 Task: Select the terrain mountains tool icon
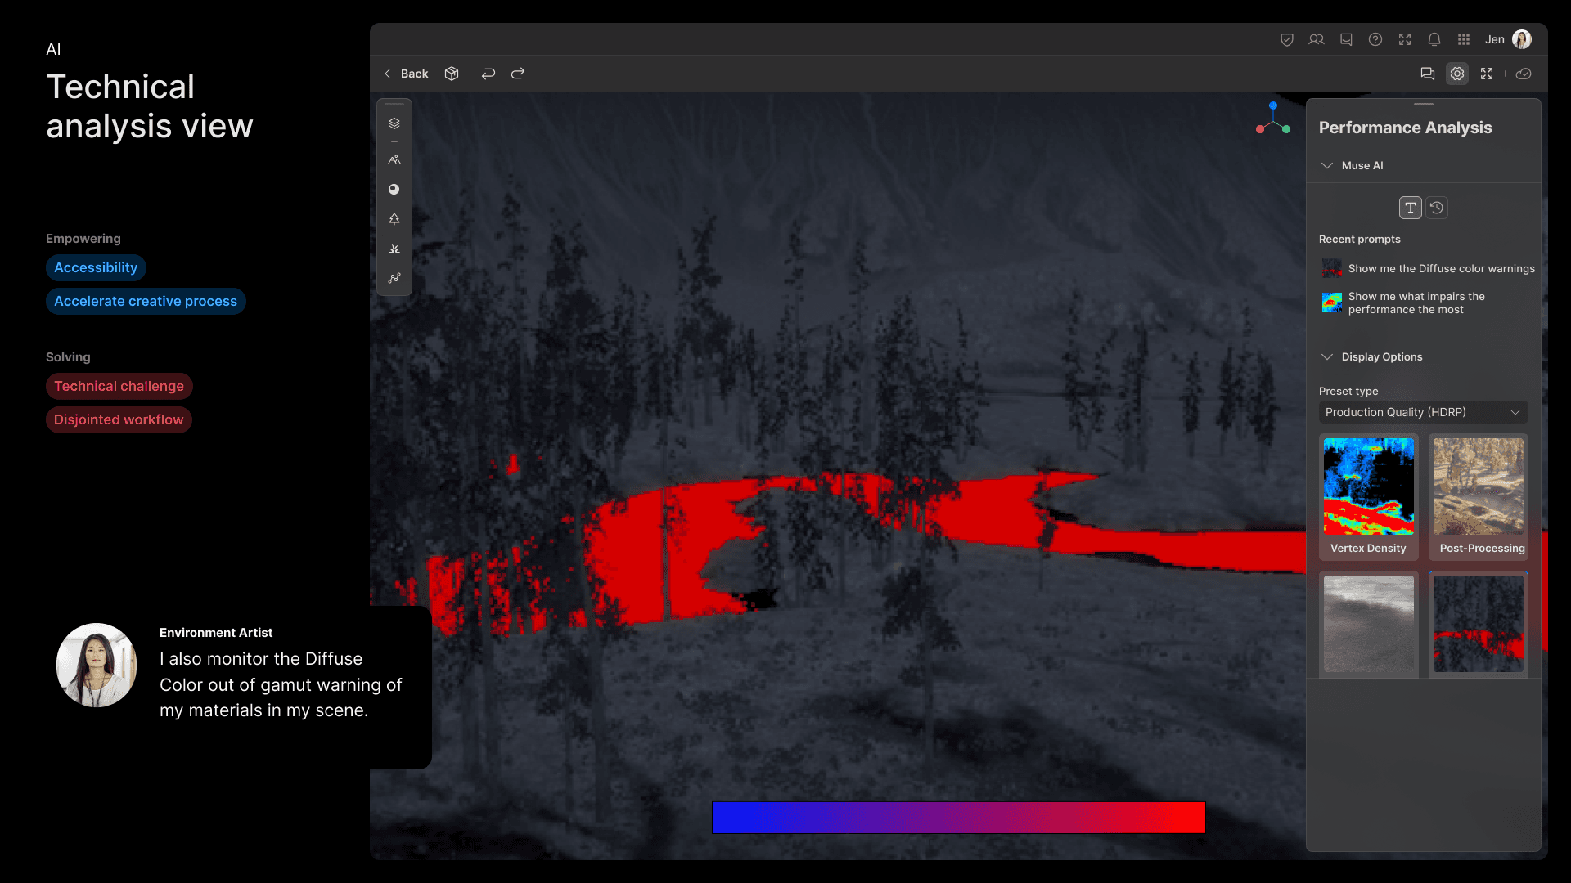point(394,160)
